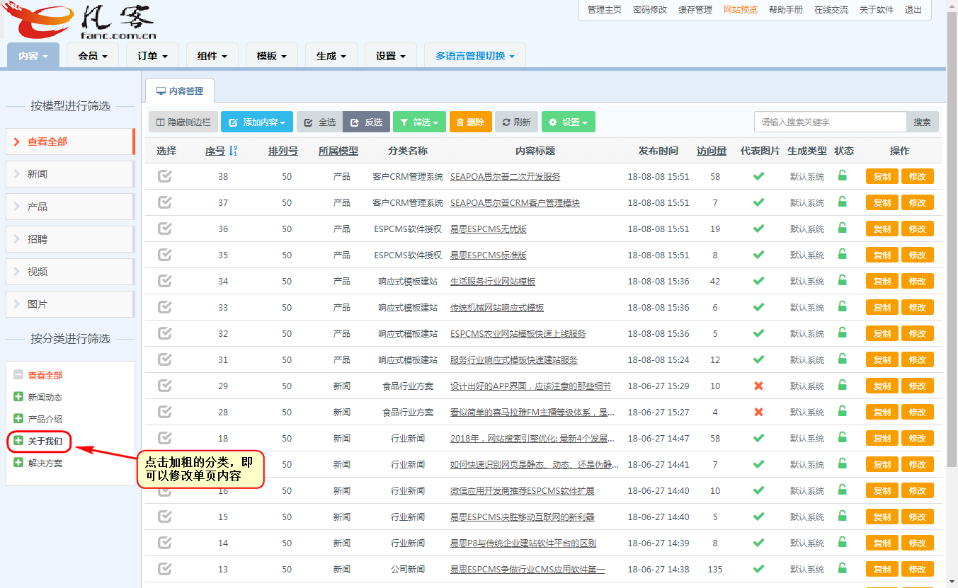Screen dimensions: 958x588
Task: Open the 订单 main menu
Action: tap(152, 56)
